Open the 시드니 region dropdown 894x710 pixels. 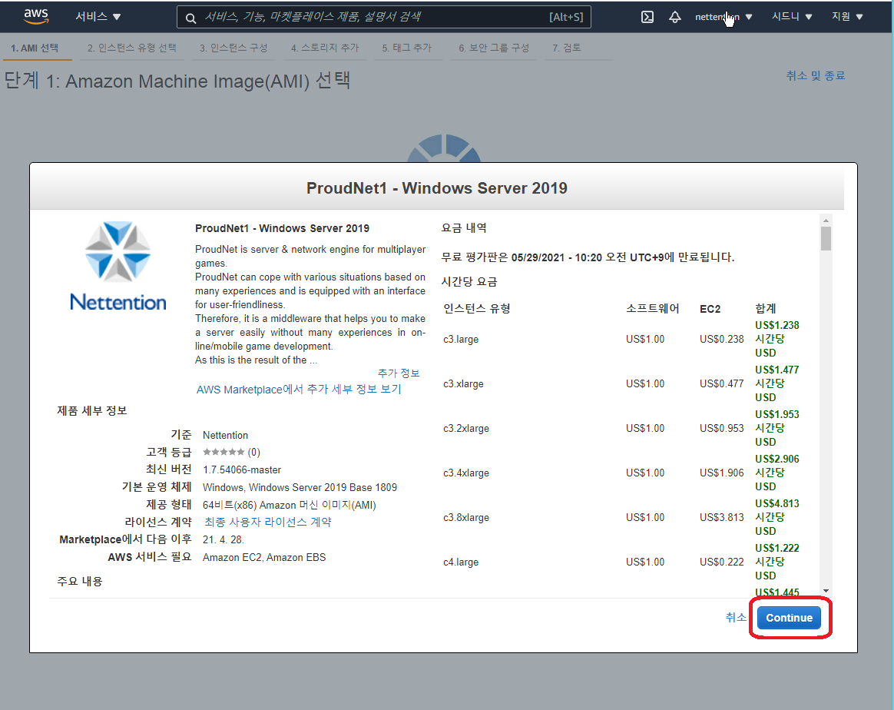(792, 17)
